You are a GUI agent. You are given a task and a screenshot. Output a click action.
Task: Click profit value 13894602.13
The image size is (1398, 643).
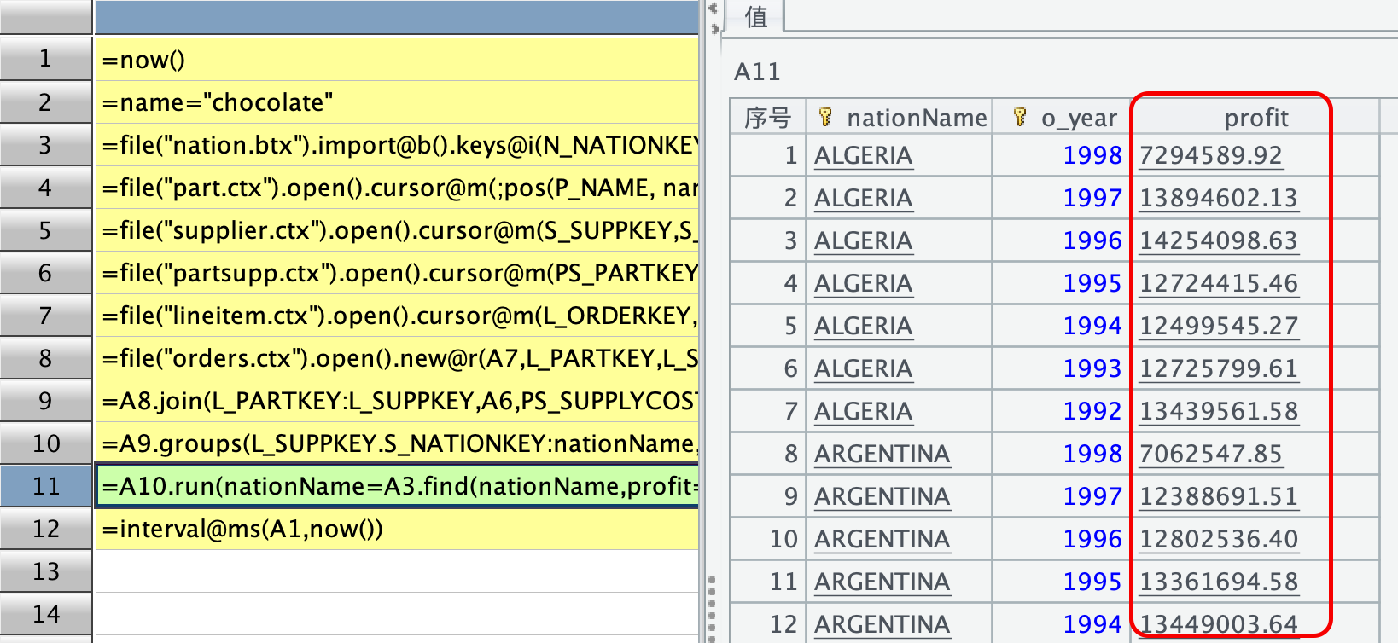coord(1218,198)
